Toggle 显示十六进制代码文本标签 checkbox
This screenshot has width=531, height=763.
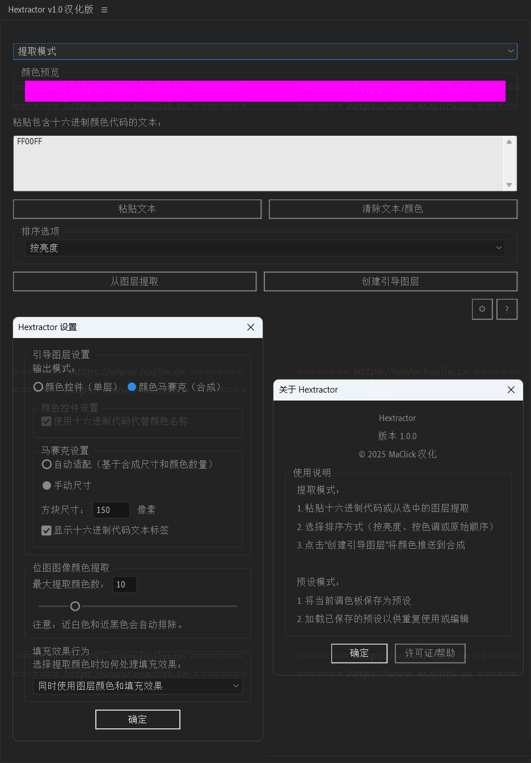point(47,530)
